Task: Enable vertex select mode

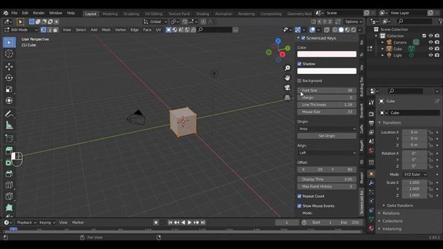Action: (x=44, y=30)
